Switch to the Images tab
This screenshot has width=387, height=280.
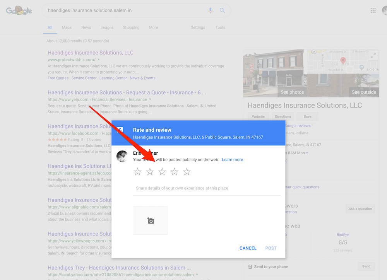(107, 27)
